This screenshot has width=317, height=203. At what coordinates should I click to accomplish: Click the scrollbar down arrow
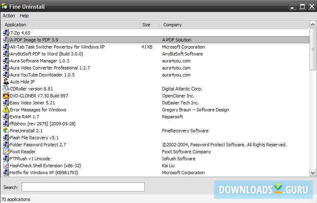(312, 173)
